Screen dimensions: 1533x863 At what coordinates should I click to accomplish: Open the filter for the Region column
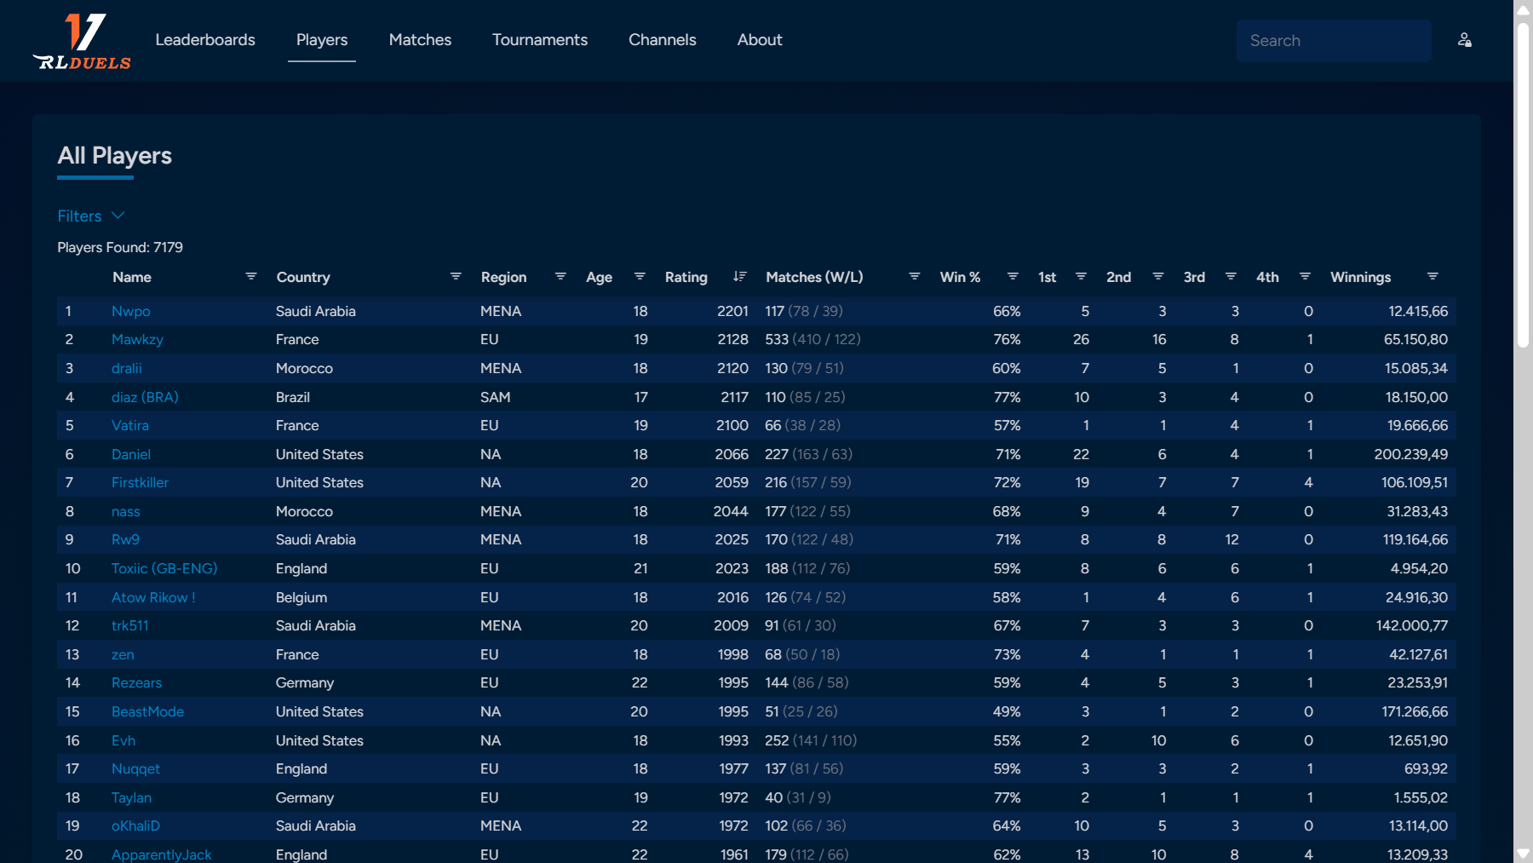[560, 276]
